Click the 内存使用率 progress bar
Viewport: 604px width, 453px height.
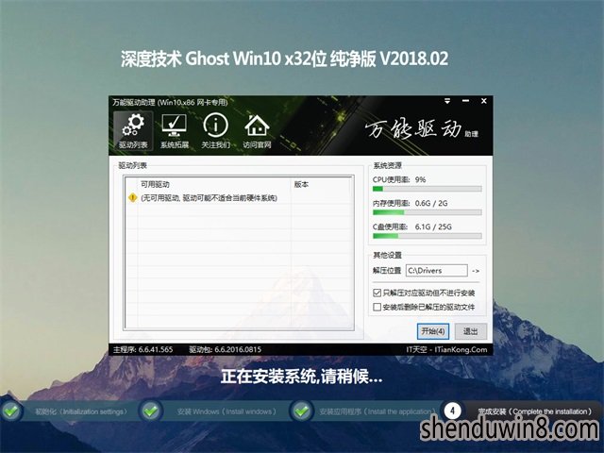pyautogui.click(x=428, y=212)
